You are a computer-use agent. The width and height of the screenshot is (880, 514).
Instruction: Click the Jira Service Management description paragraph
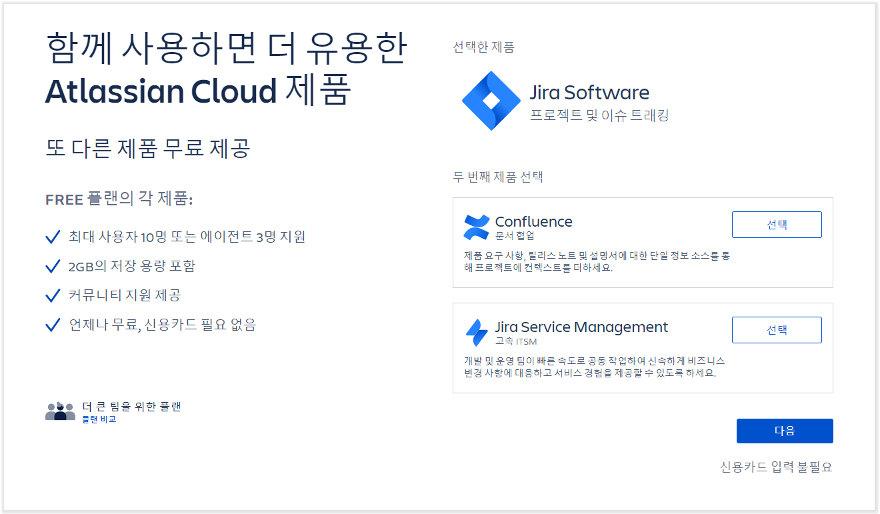595,367
